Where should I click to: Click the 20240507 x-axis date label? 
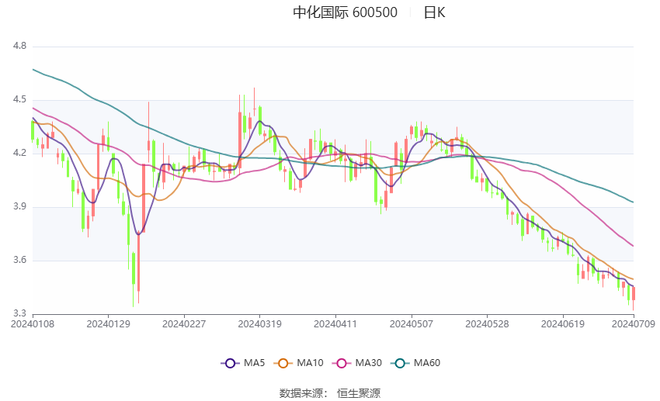click(x=412, y=324)
